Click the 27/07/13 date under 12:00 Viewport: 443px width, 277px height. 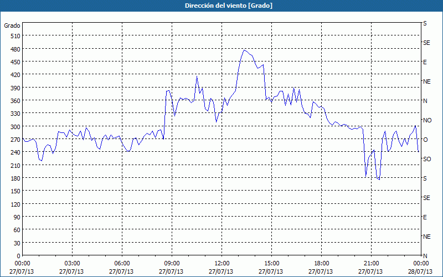[x=221, y=271]
